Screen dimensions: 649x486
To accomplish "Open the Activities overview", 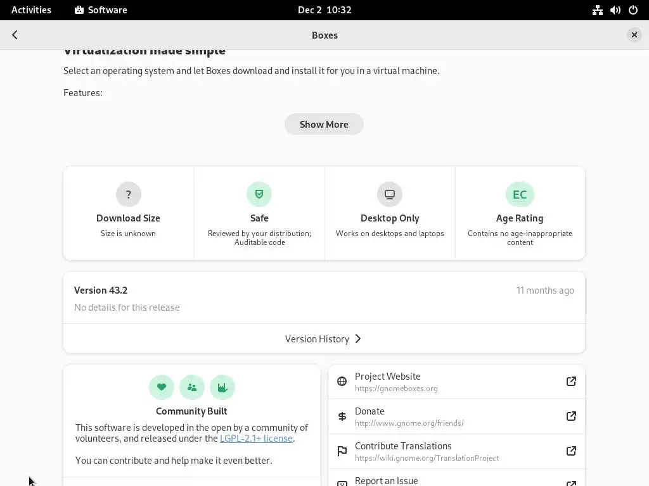I will [31, 10].
